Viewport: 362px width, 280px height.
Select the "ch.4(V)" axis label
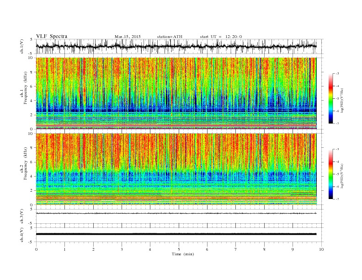(22, 235)
